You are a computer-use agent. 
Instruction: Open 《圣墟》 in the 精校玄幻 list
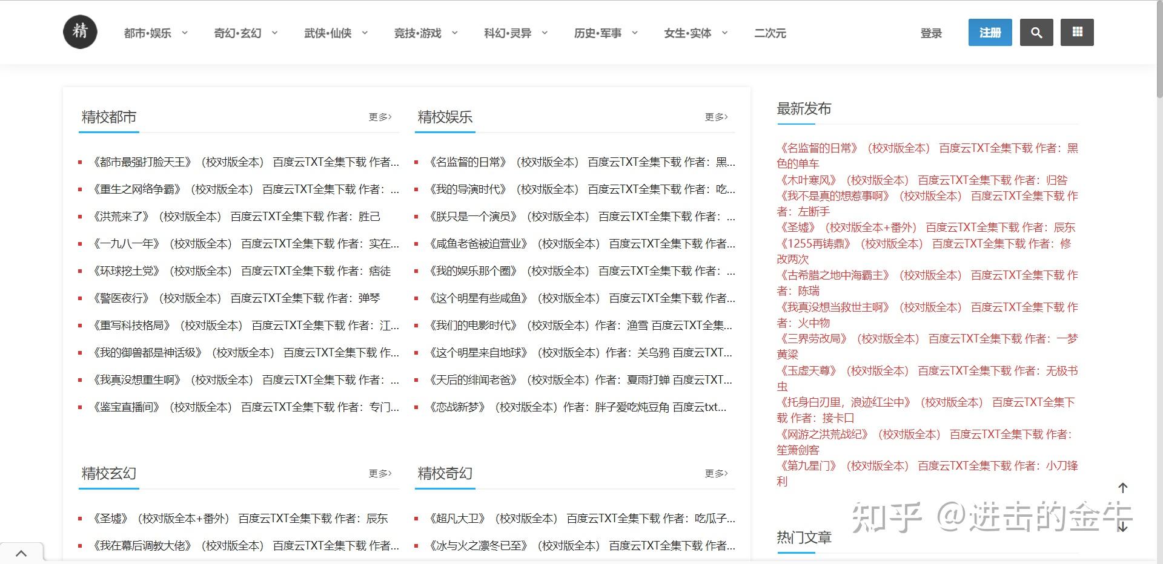pos(239,519)
